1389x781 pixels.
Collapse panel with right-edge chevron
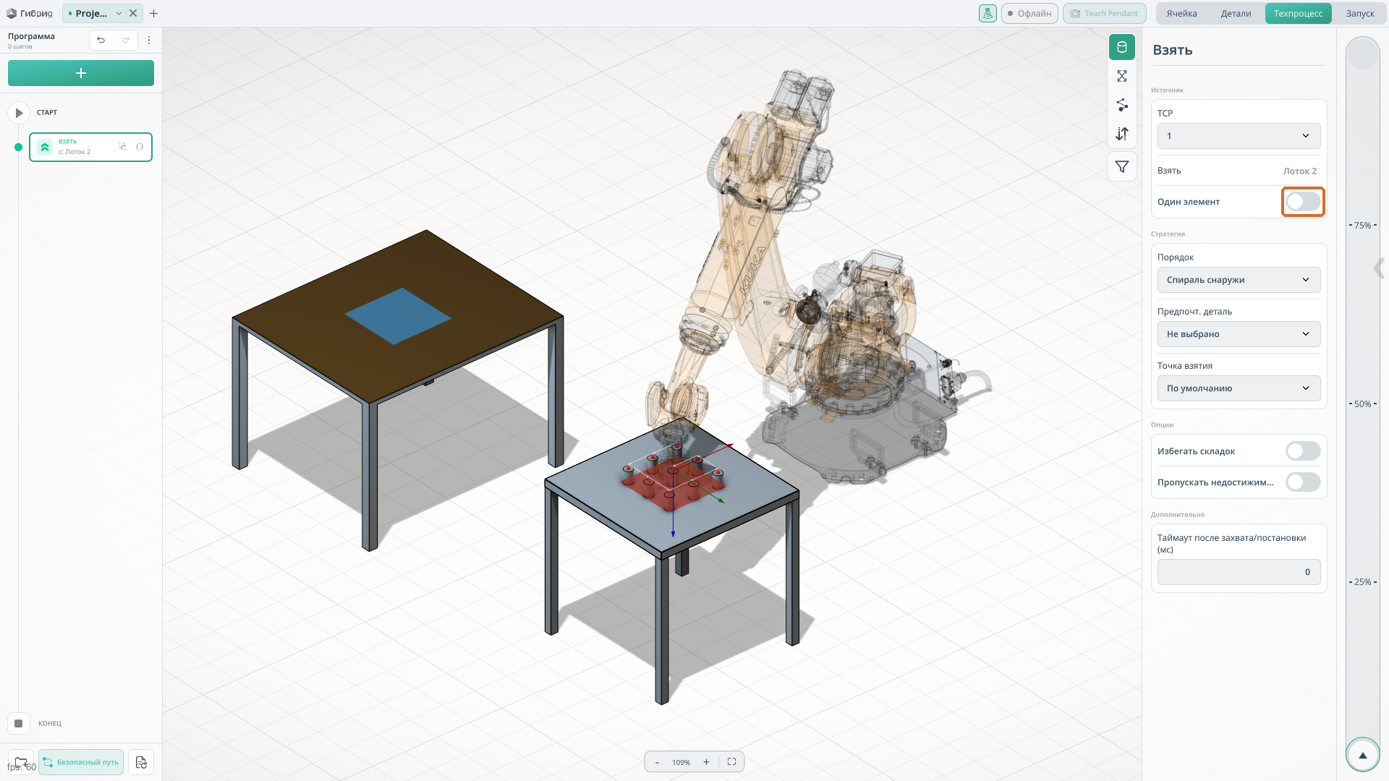[x=1380, y=268]
